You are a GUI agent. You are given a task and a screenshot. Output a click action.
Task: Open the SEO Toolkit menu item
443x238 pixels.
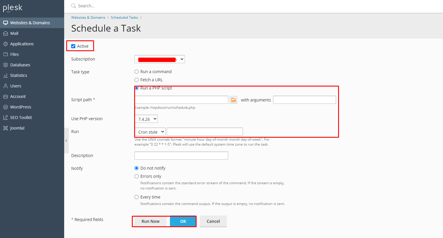[21, 118]
